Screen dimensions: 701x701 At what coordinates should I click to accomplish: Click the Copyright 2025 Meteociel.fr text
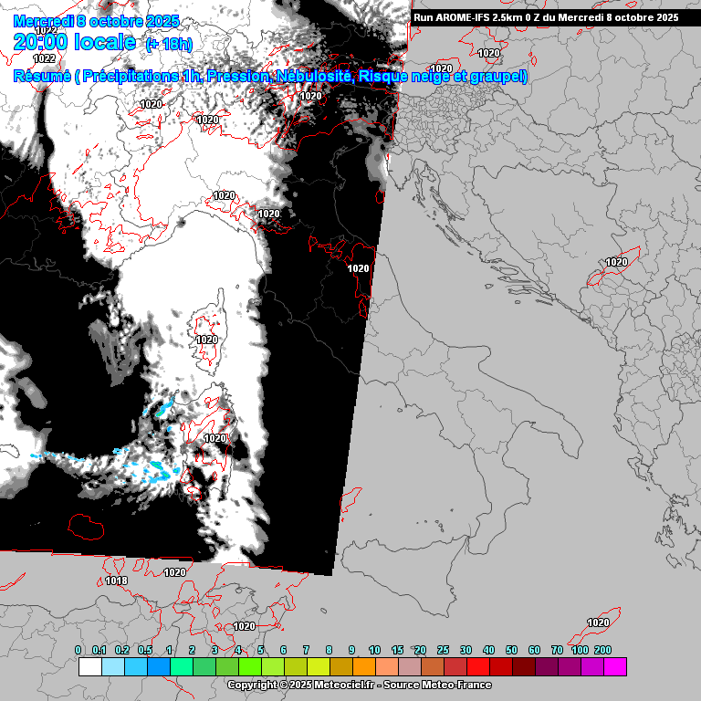point(359,685)
